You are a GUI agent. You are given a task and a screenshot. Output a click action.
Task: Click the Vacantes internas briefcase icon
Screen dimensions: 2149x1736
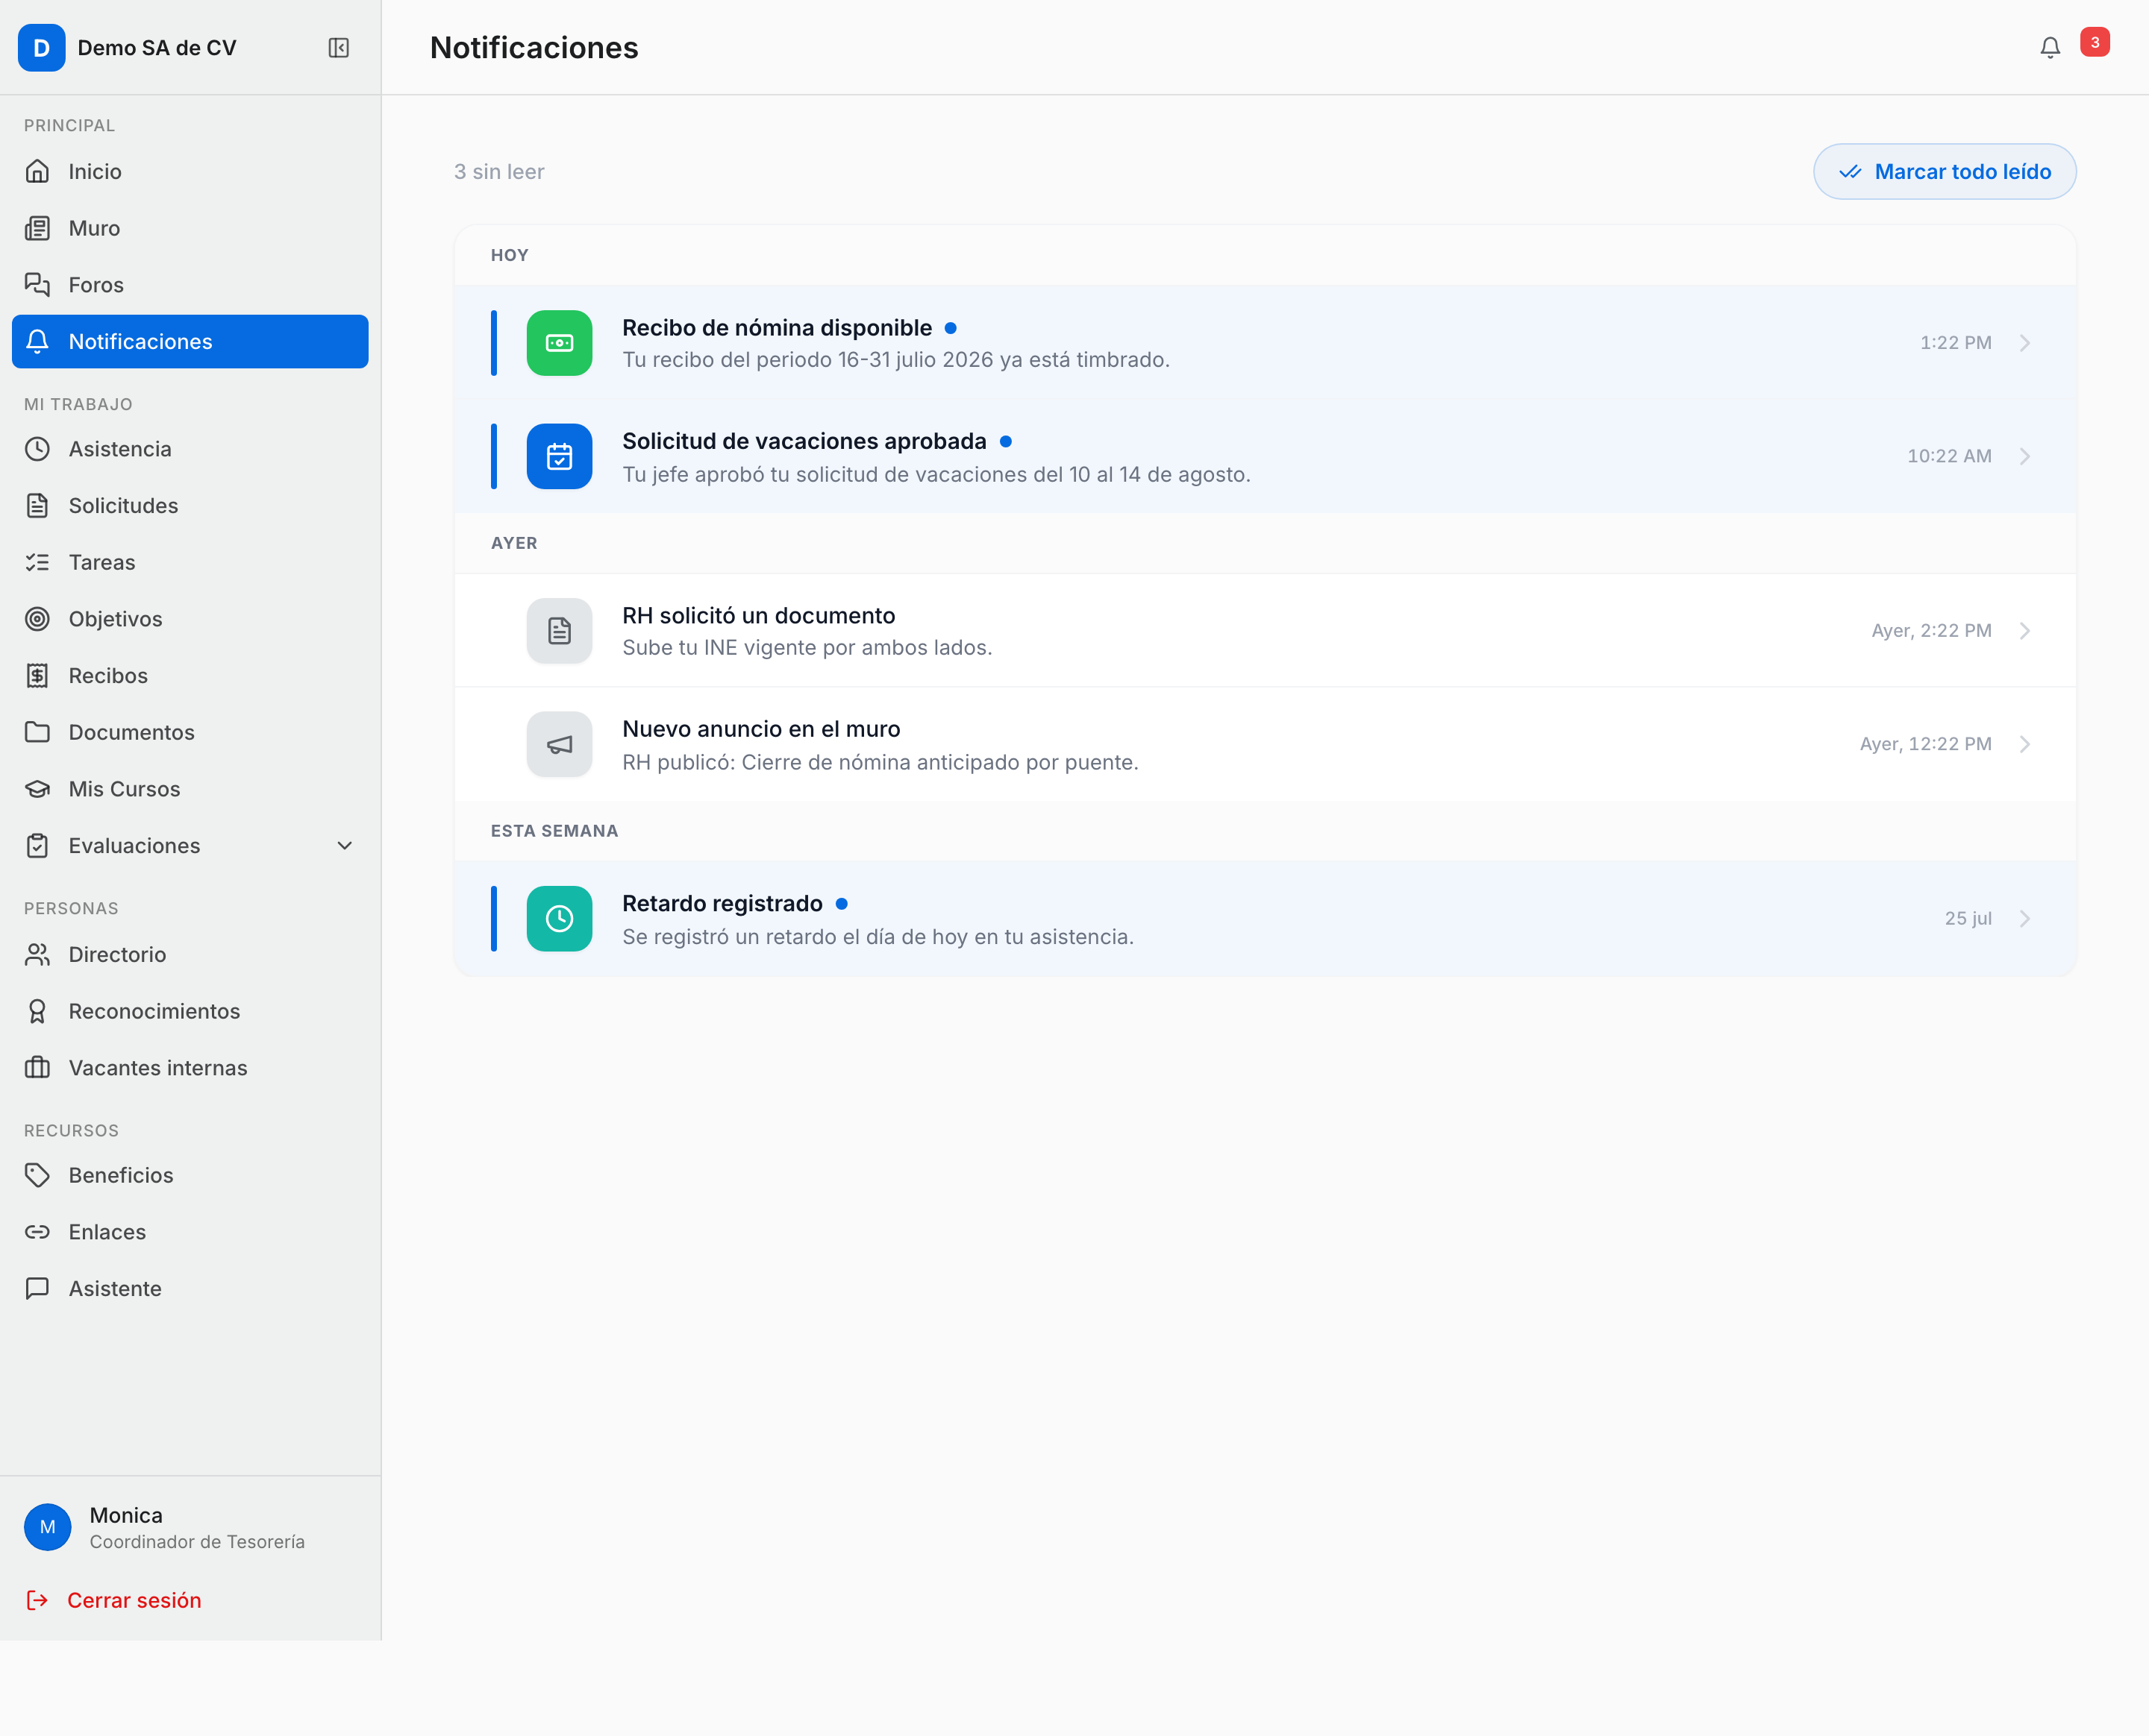(x=37, y=1068)
